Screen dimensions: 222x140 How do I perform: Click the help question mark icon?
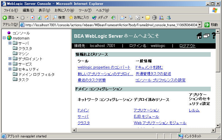pyautogui.click(x=214, y=36)
